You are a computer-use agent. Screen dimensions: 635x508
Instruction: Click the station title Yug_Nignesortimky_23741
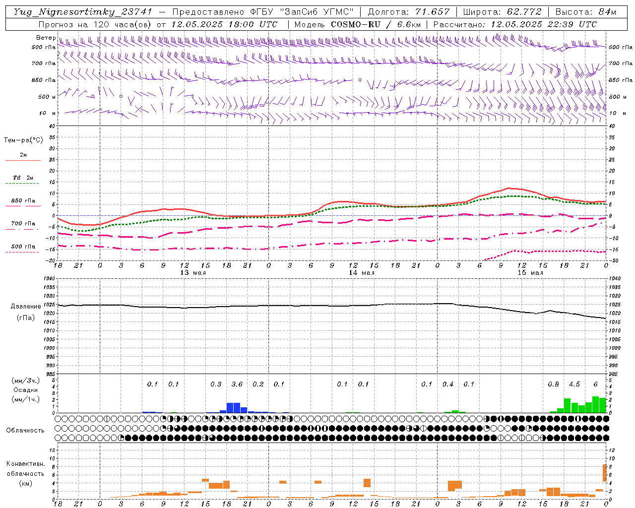point(83,12)
